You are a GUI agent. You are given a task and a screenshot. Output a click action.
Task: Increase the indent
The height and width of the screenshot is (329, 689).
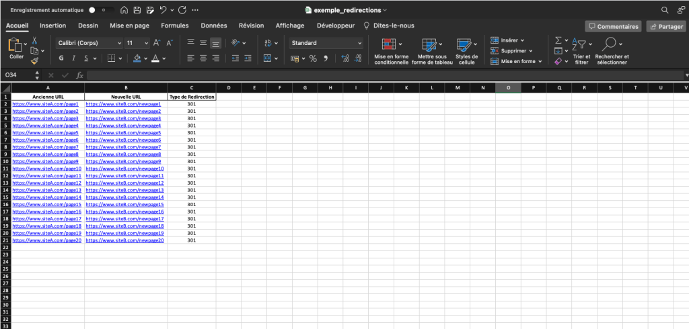(248, 58)
